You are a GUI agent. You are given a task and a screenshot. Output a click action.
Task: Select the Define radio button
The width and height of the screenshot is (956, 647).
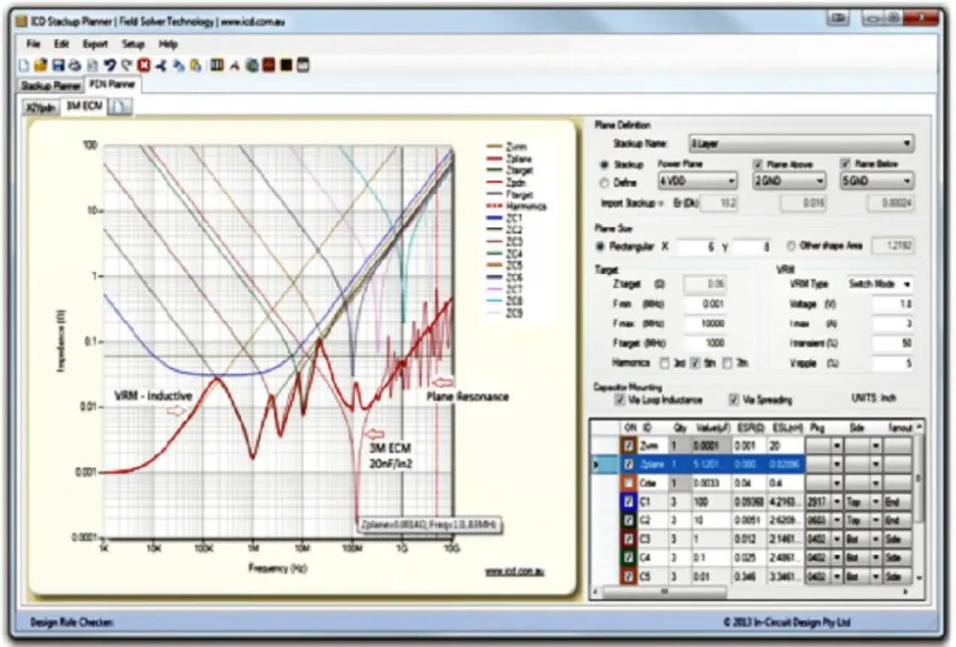click(x=605, y=181)
